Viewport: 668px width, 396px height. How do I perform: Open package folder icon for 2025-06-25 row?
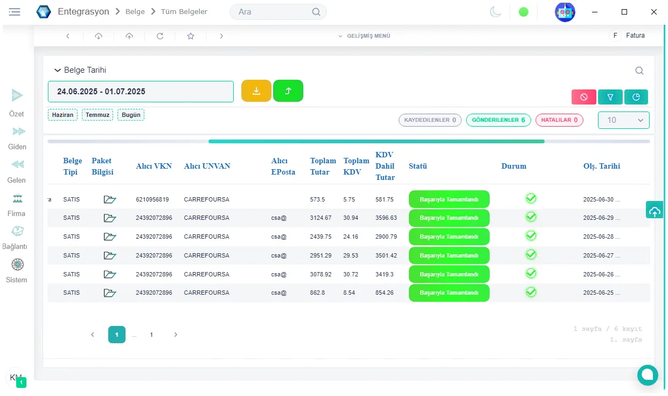click(110, 293)
